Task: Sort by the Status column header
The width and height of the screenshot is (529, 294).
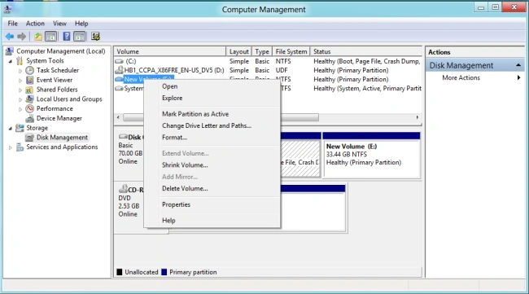Action: [365, 51]
